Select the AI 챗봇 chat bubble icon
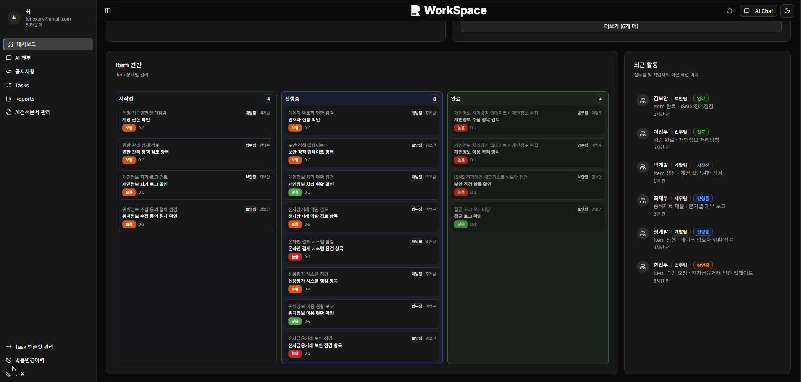 9,58
